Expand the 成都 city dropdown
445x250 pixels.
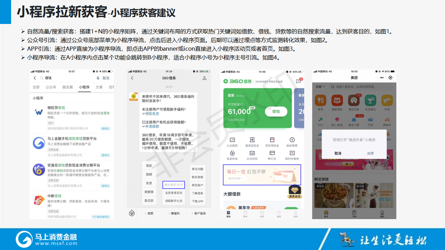[x=320, y=86]
